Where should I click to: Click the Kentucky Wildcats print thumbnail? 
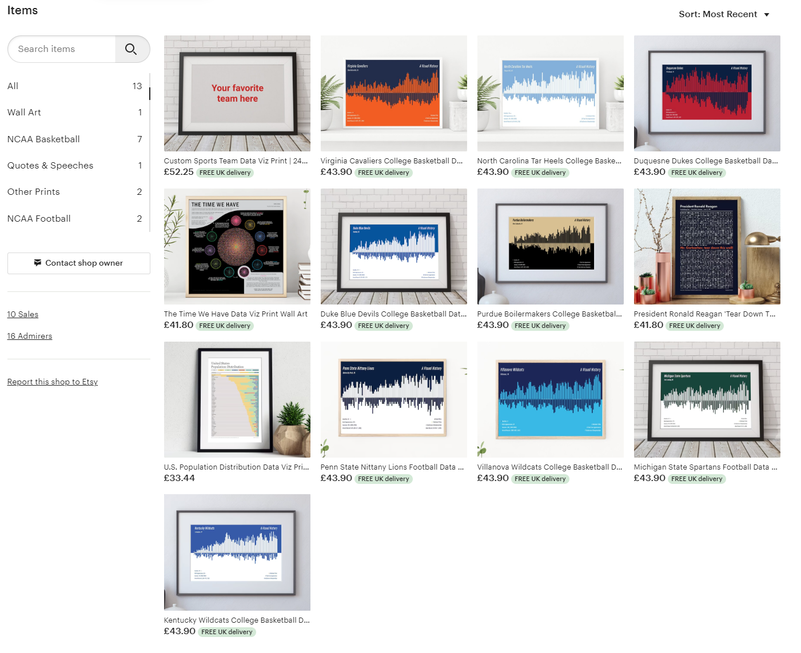[237, 552]
